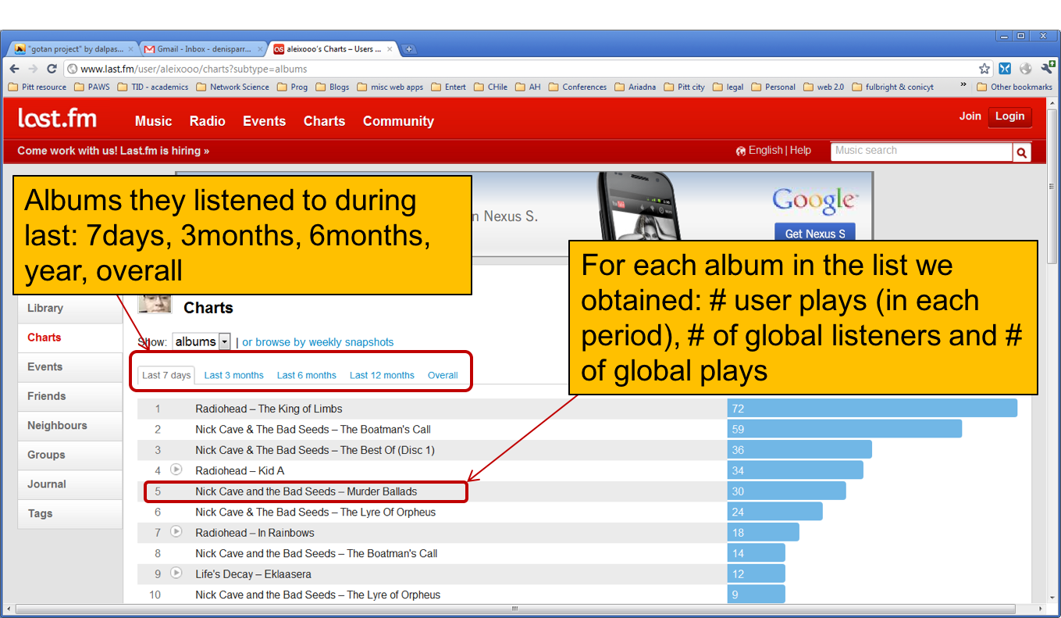This screenshot has width=1061, height=618.
Task: Open 'Radiohead – The King of Limbs'
Action: 269,409
